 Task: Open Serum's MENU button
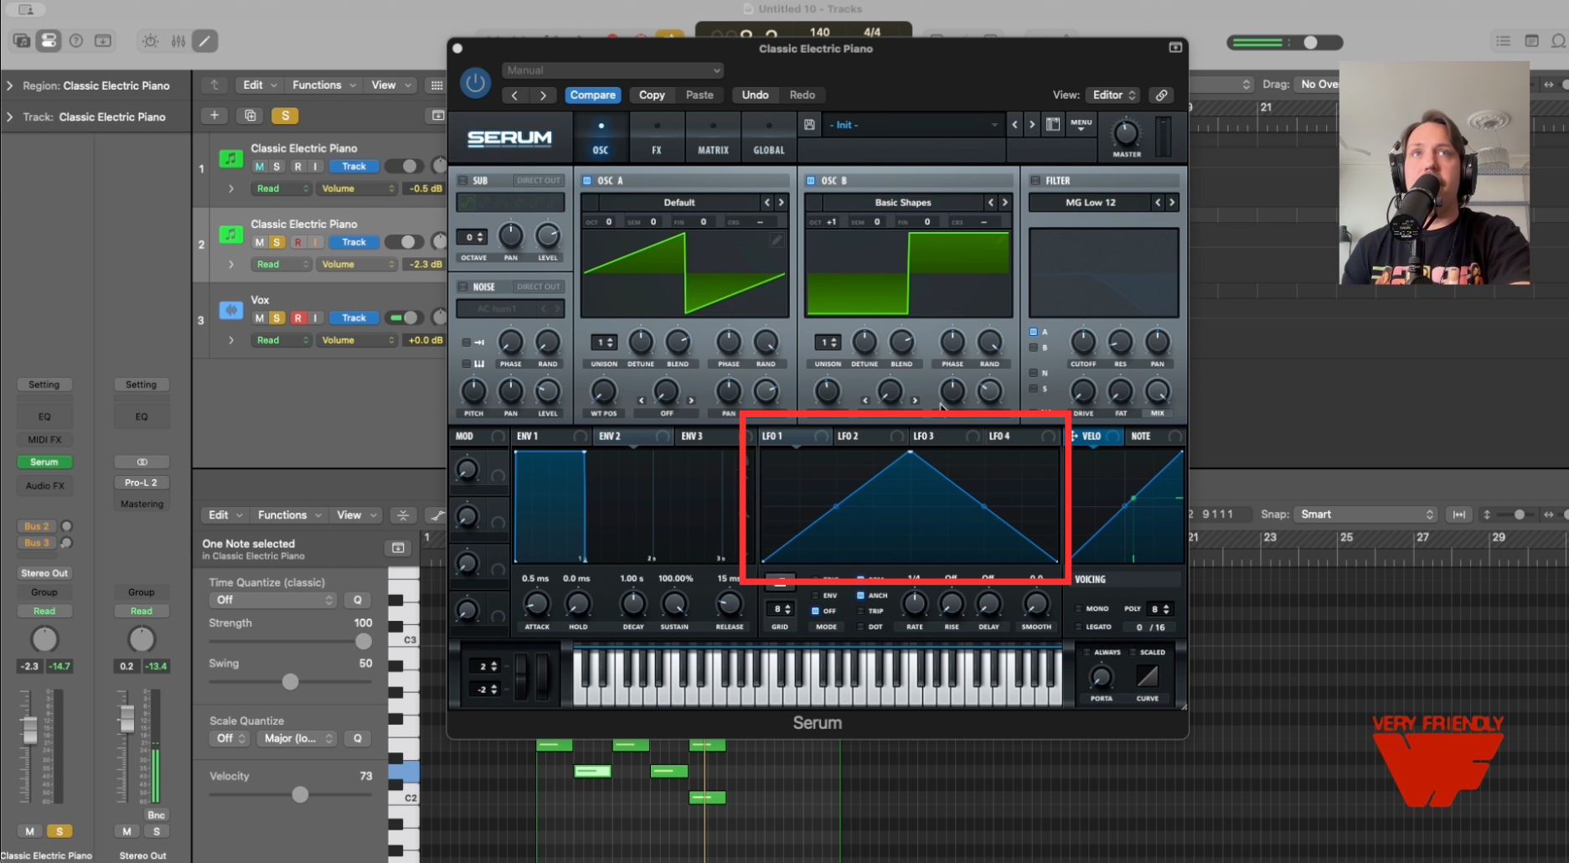pos(1081,123)
